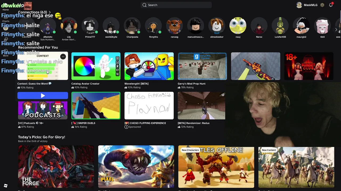Image resolution: width=341 pixels, height=191 pixels.
Task: Open Luisfer455's friend avatar
Action: [x=280, y=25]
